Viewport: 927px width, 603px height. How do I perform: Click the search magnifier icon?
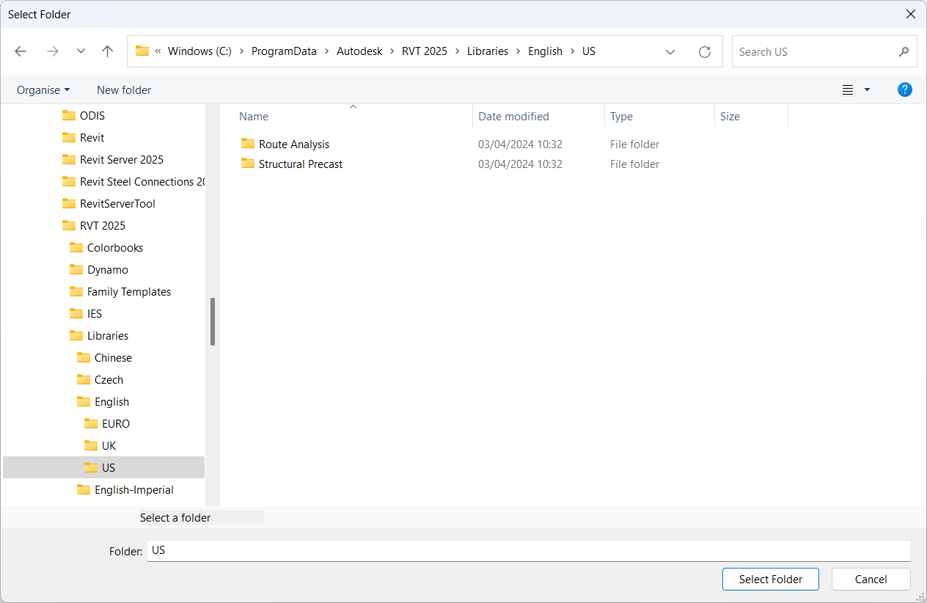pyautogui.click(x=904, y=51)
